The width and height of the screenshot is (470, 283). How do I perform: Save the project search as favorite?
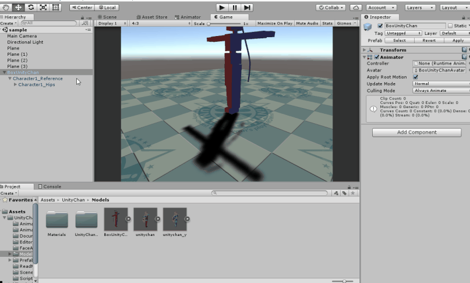353,194
